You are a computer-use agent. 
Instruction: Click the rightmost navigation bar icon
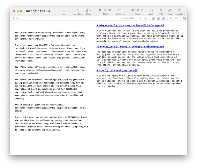[x=184, y=18]
